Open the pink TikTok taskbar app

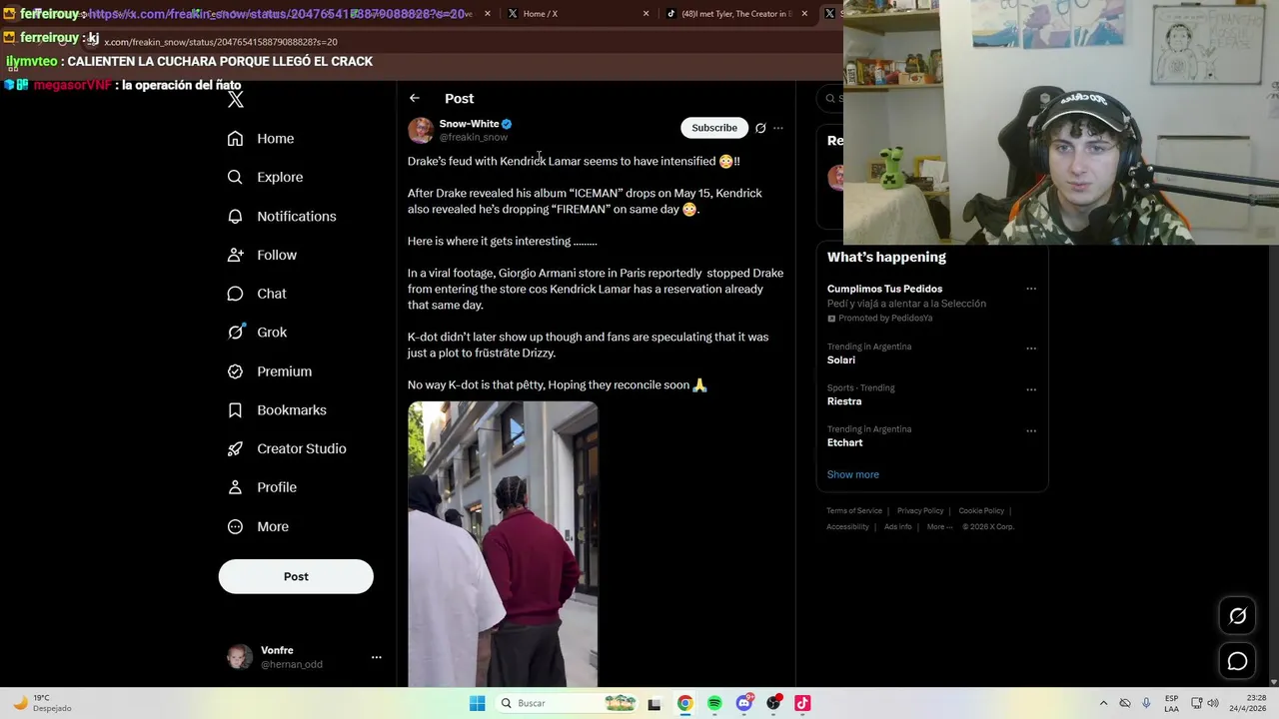point(802,703)
